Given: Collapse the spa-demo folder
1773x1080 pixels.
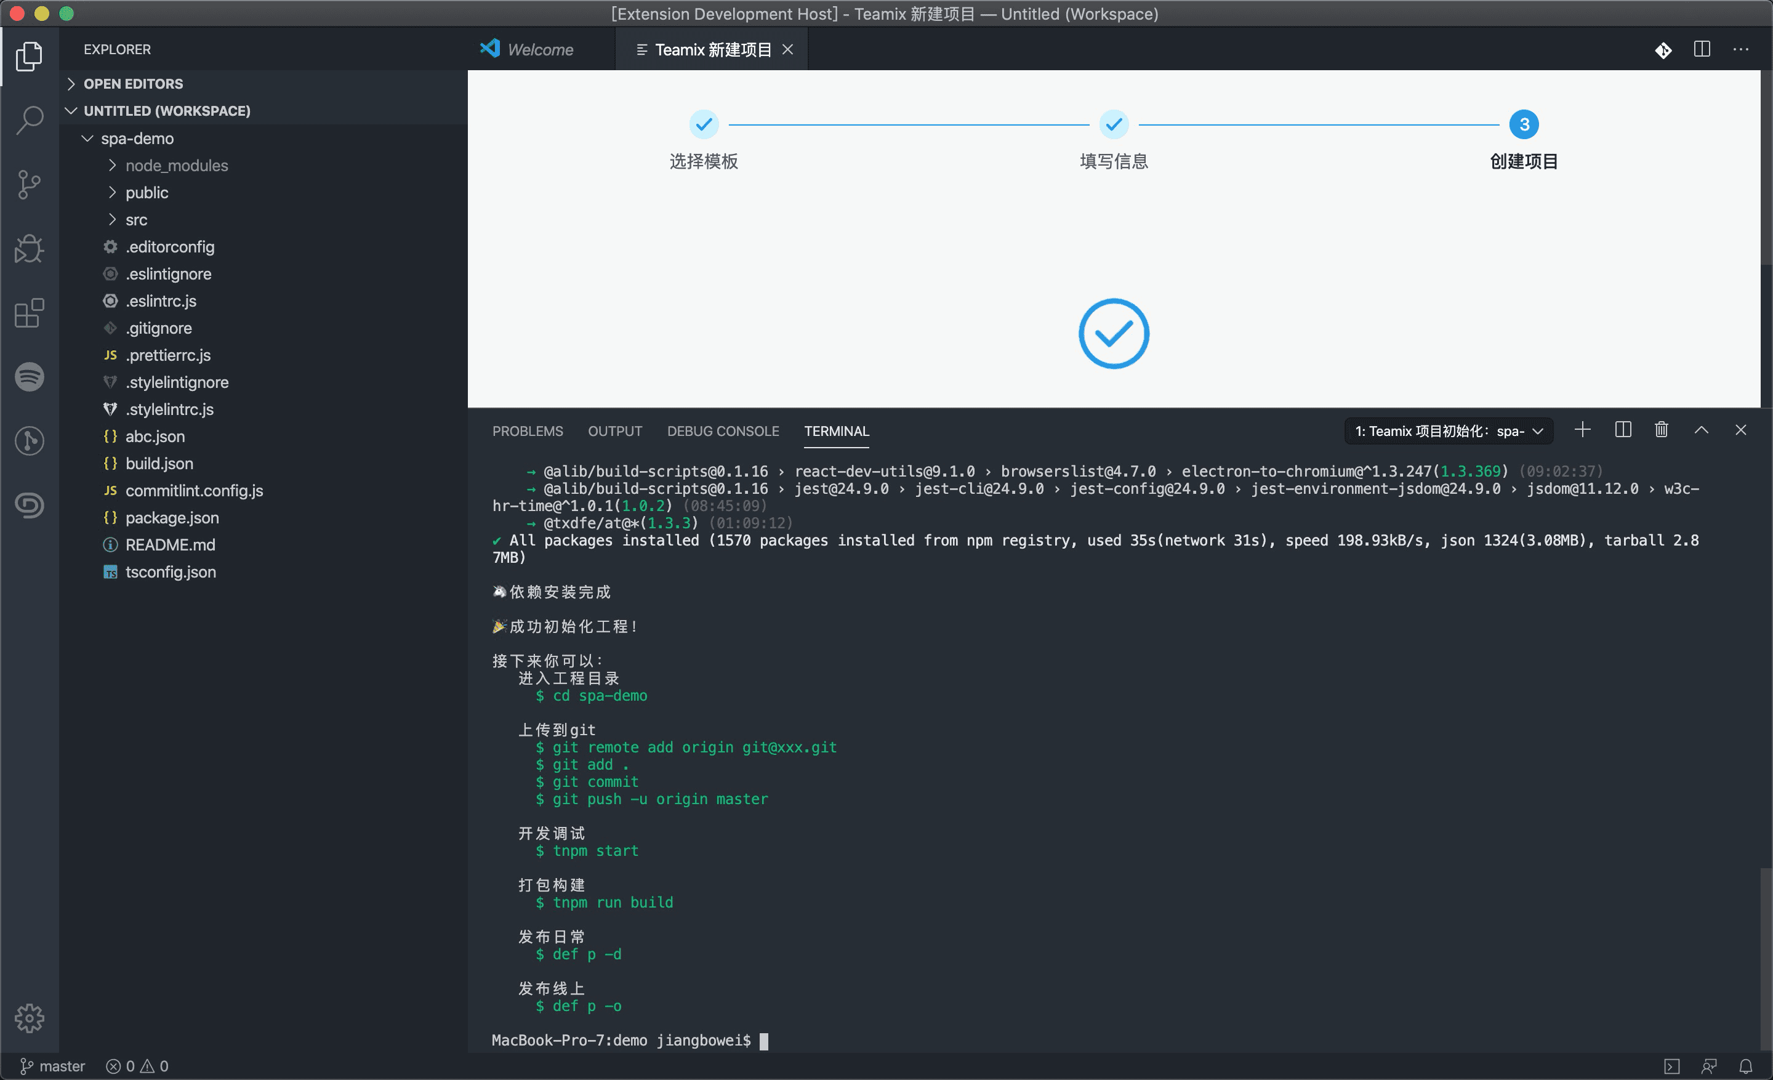Looking at the screenshot, I should [263, 138].
